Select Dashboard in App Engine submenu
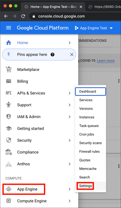 [90, 92]
